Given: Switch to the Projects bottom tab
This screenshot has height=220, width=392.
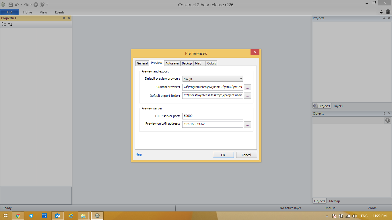Looking at the screenshot, I should tap(322, 106).
